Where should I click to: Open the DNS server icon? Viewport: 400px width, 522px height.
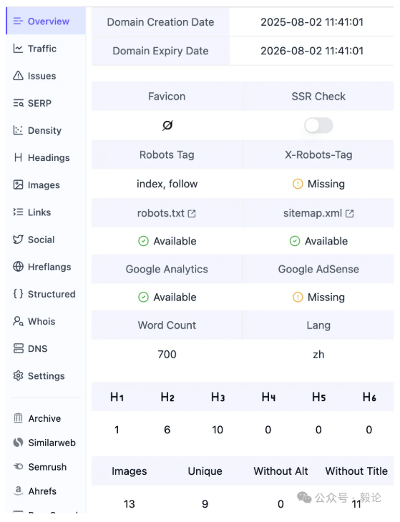tap(18, 348)
